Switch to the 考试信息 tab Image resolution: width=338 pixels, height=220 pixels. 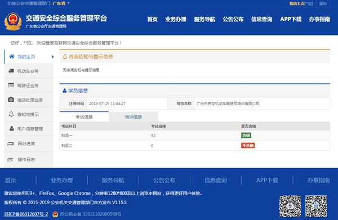click(84, 116)
